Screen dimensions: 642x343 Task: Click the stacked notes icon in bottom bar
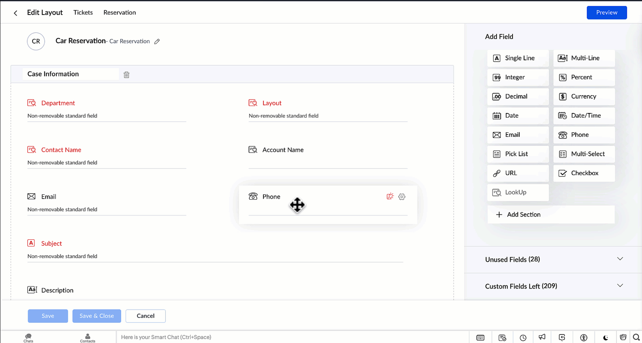(x=623, y=337)
